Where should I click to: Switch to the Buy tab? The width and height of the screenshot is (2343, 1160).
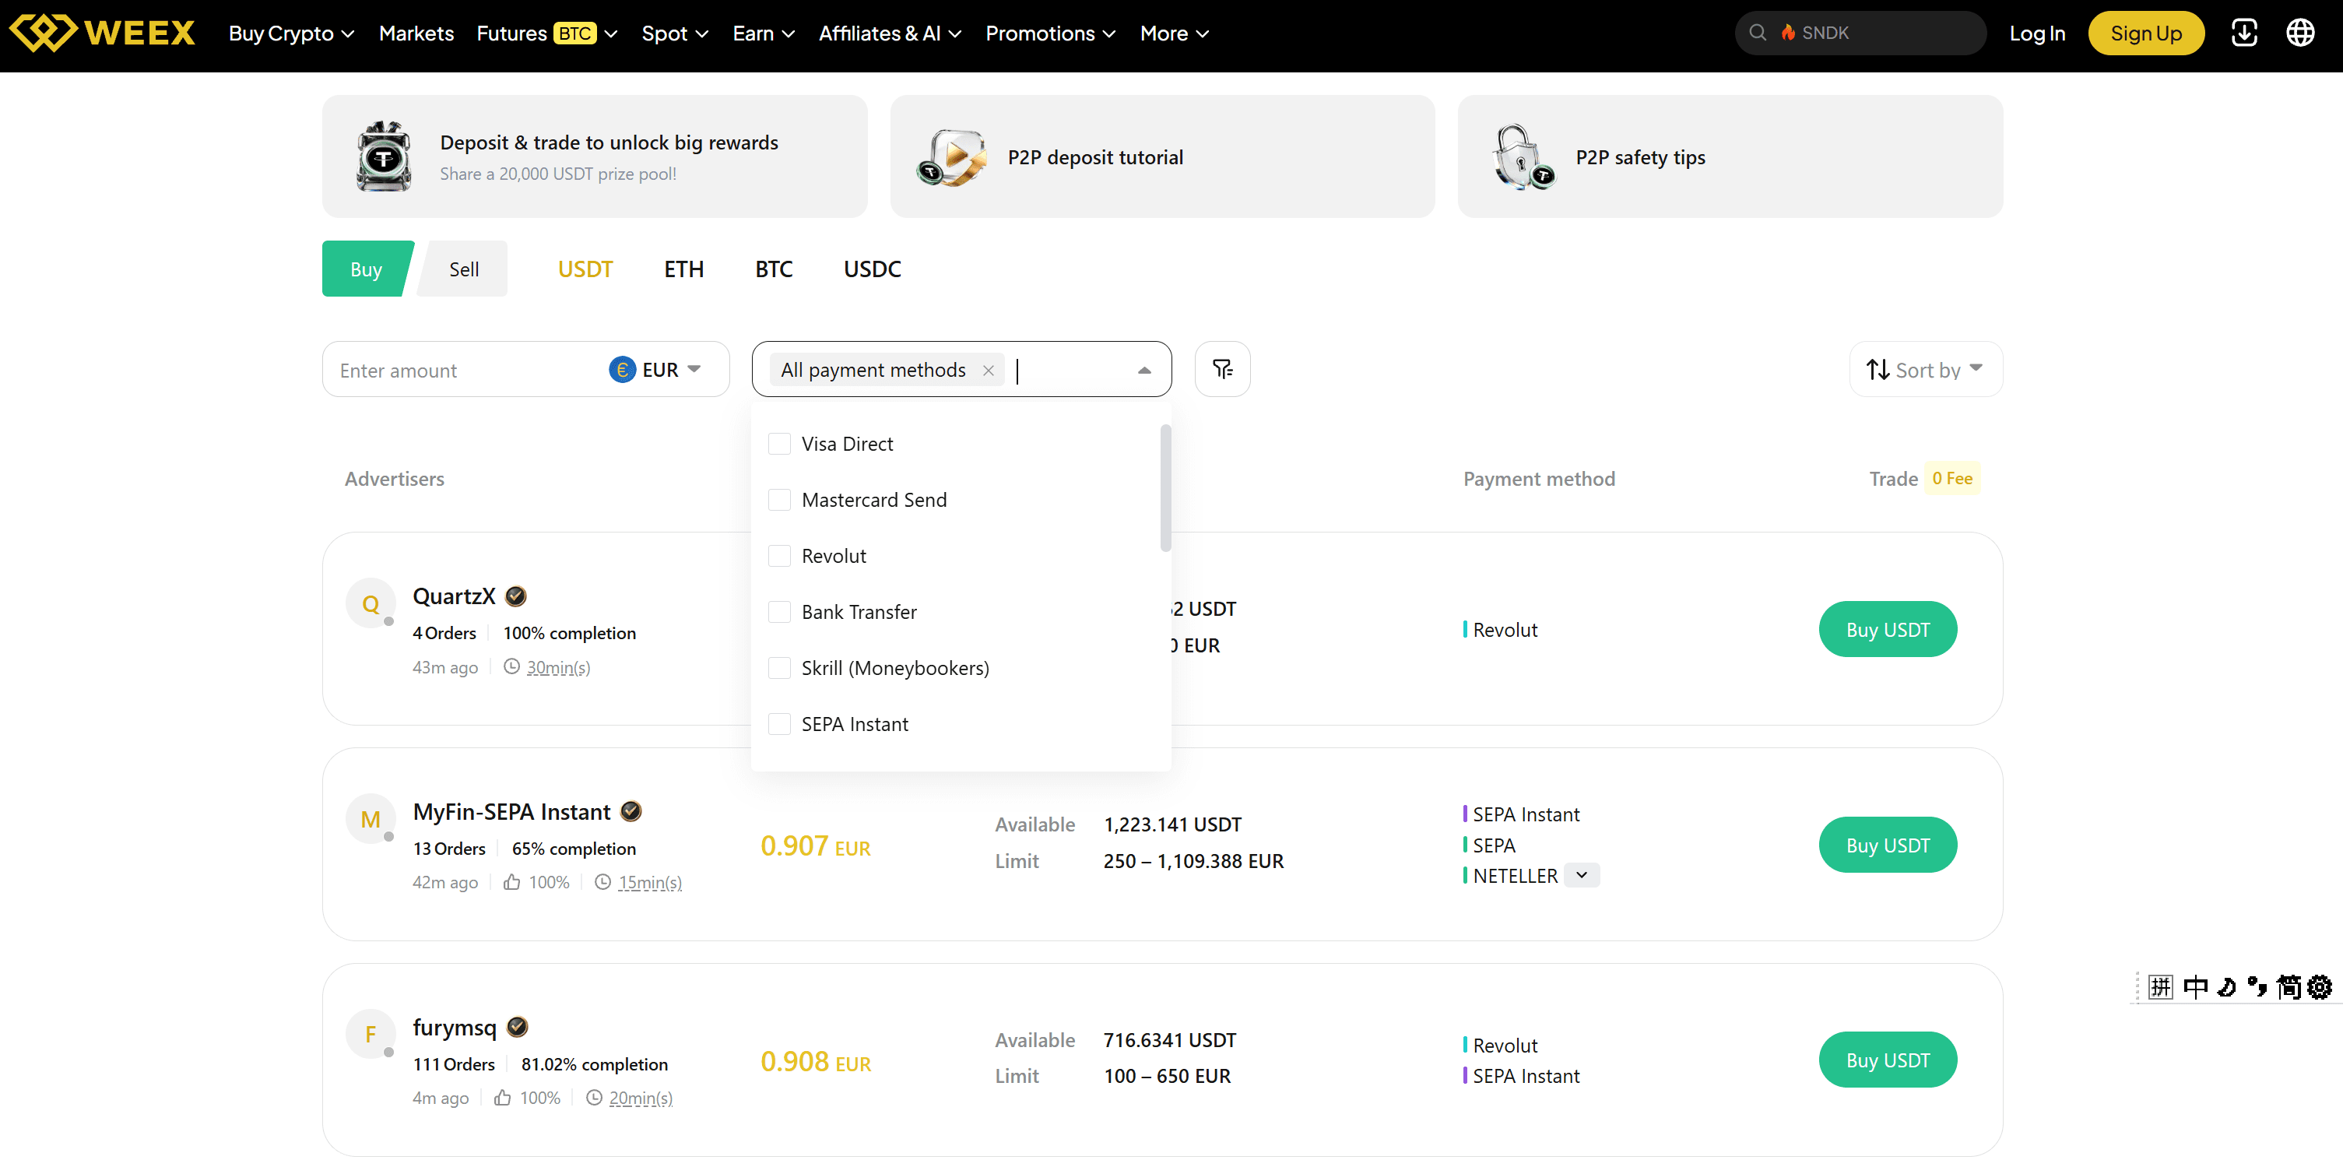[x=366, y=269]
